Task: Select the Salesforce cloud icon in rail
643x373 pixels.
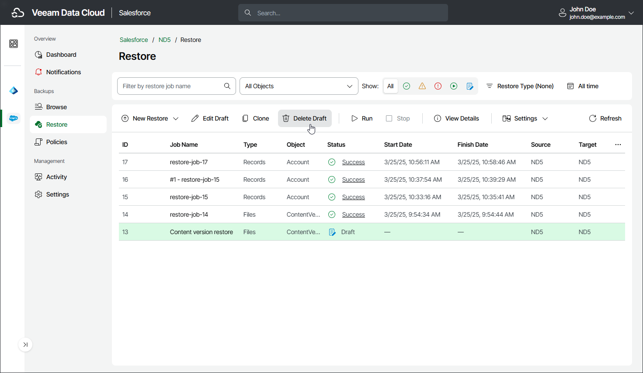Action: tap(14, 118)
